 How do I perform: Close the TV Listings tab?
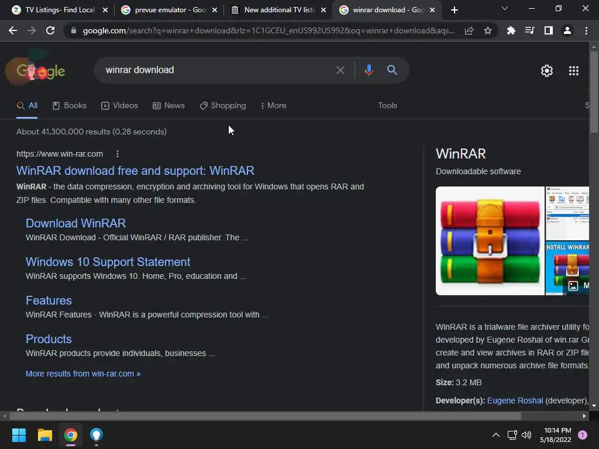point(105,10)
